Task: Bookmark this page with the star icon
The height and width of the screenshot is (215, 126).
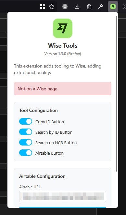Action: coord(52,7)
